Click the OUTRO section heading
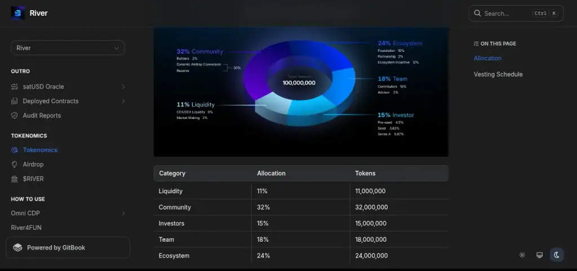Screen dimensions: 577x271 pyautogui.click(x=20, y=72)
